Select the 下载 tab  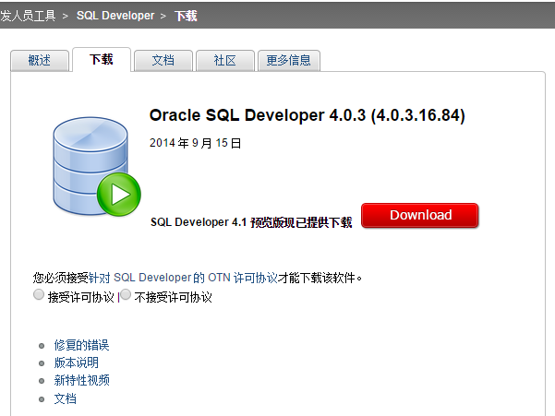[102, 59]
